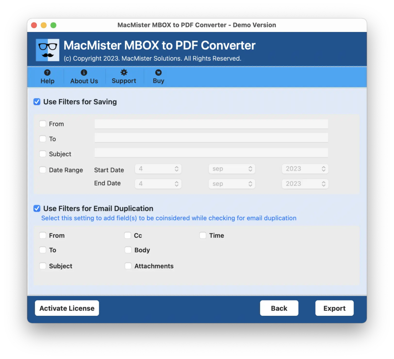This screenshot has width=394, height=359.
Task: Open the End Date year dropdown
Action: click(305, 184)
